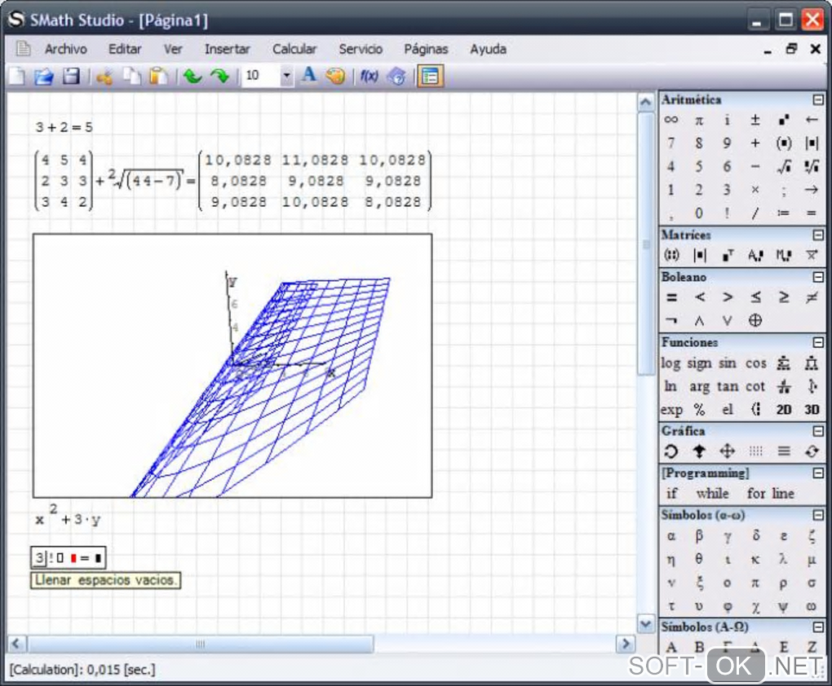Save the worksheet with the floppy disk icon
Image resolution: width=832 pixels, height=686 pixels.
(x=71, y=77)
